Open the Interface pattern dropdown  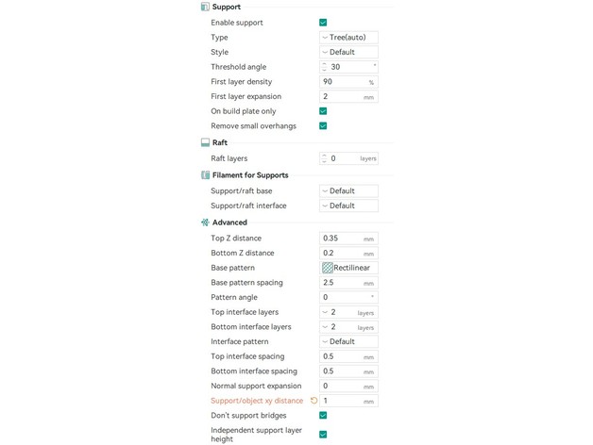point(348,342)
